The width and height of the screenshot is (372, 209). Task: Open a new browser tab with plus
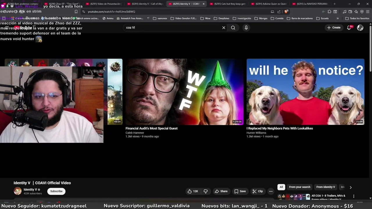(x=335, y=4)
